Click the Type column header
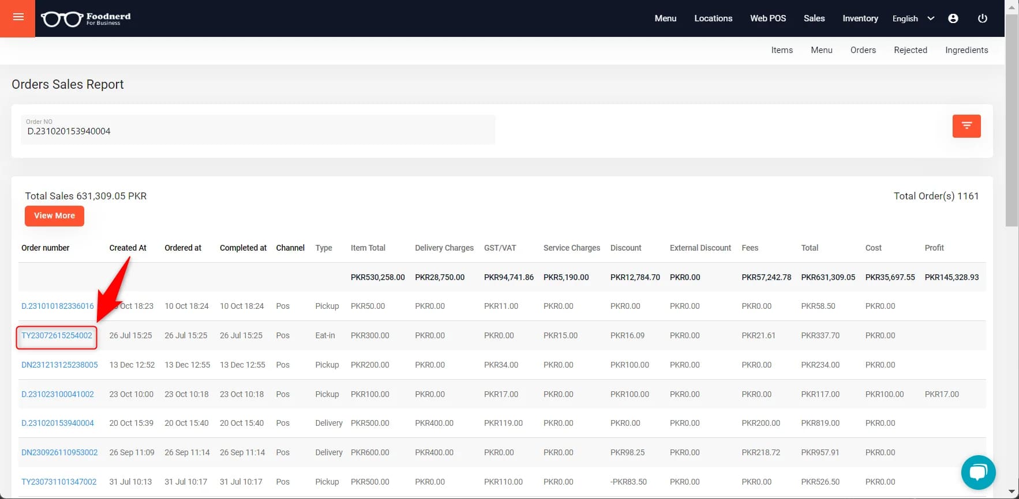Viewport: 1019px width, 499px height. click(x=324, y=248)
